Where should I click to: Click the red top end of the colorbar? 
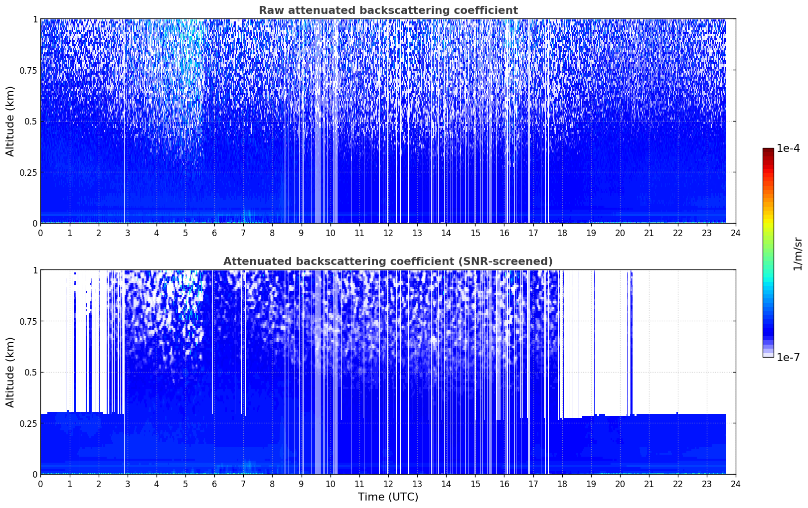click(768, 152)
